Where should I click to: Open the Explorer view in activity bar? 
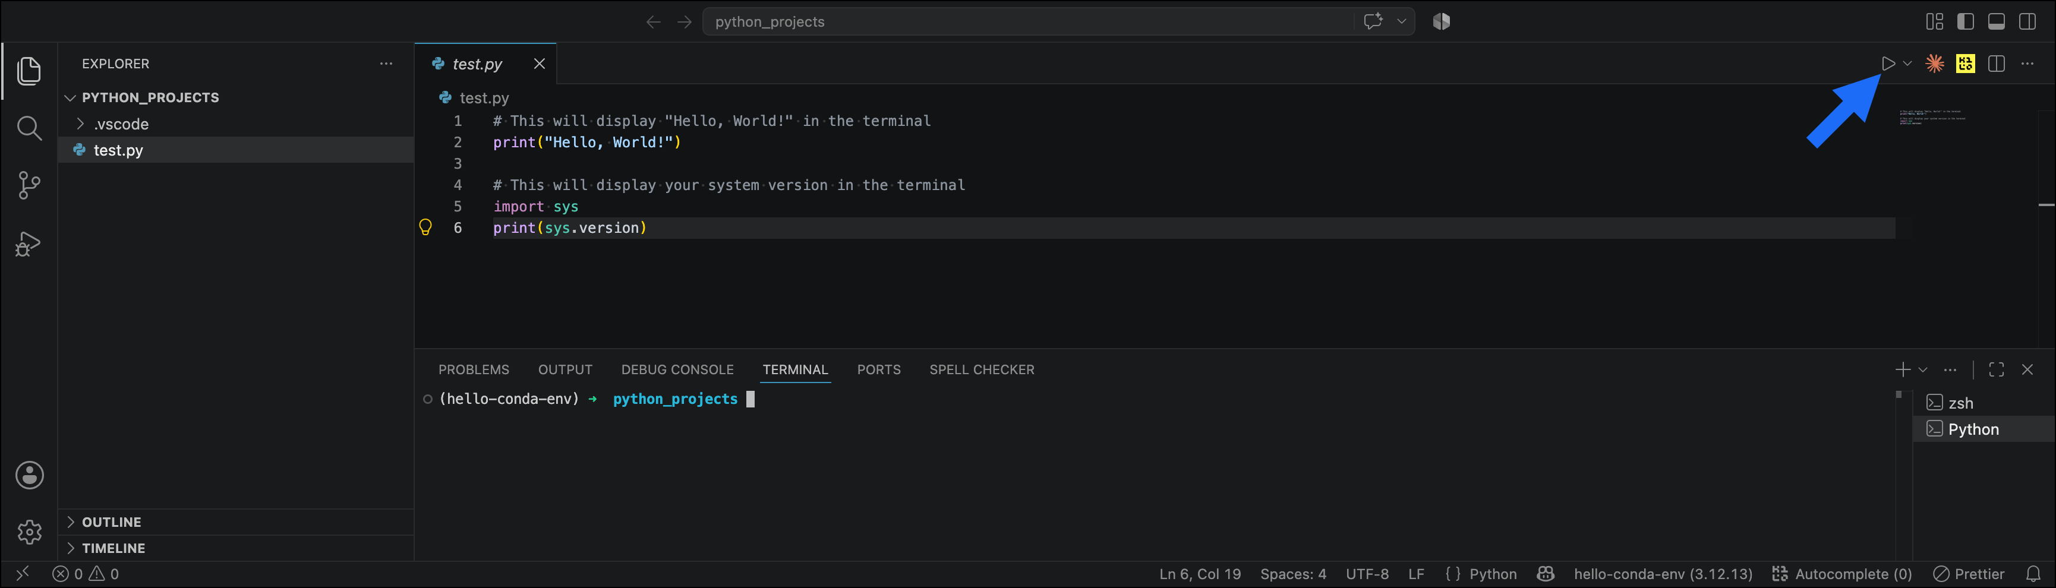(30, 70)
